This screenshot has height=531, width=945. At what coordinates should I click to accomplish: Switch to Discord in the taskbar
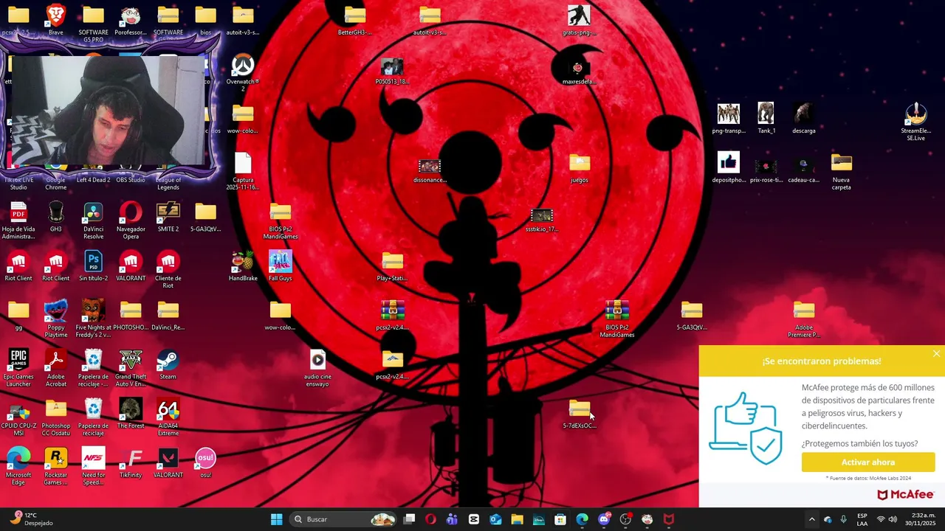pyautogui.click(x=604, y=519)
